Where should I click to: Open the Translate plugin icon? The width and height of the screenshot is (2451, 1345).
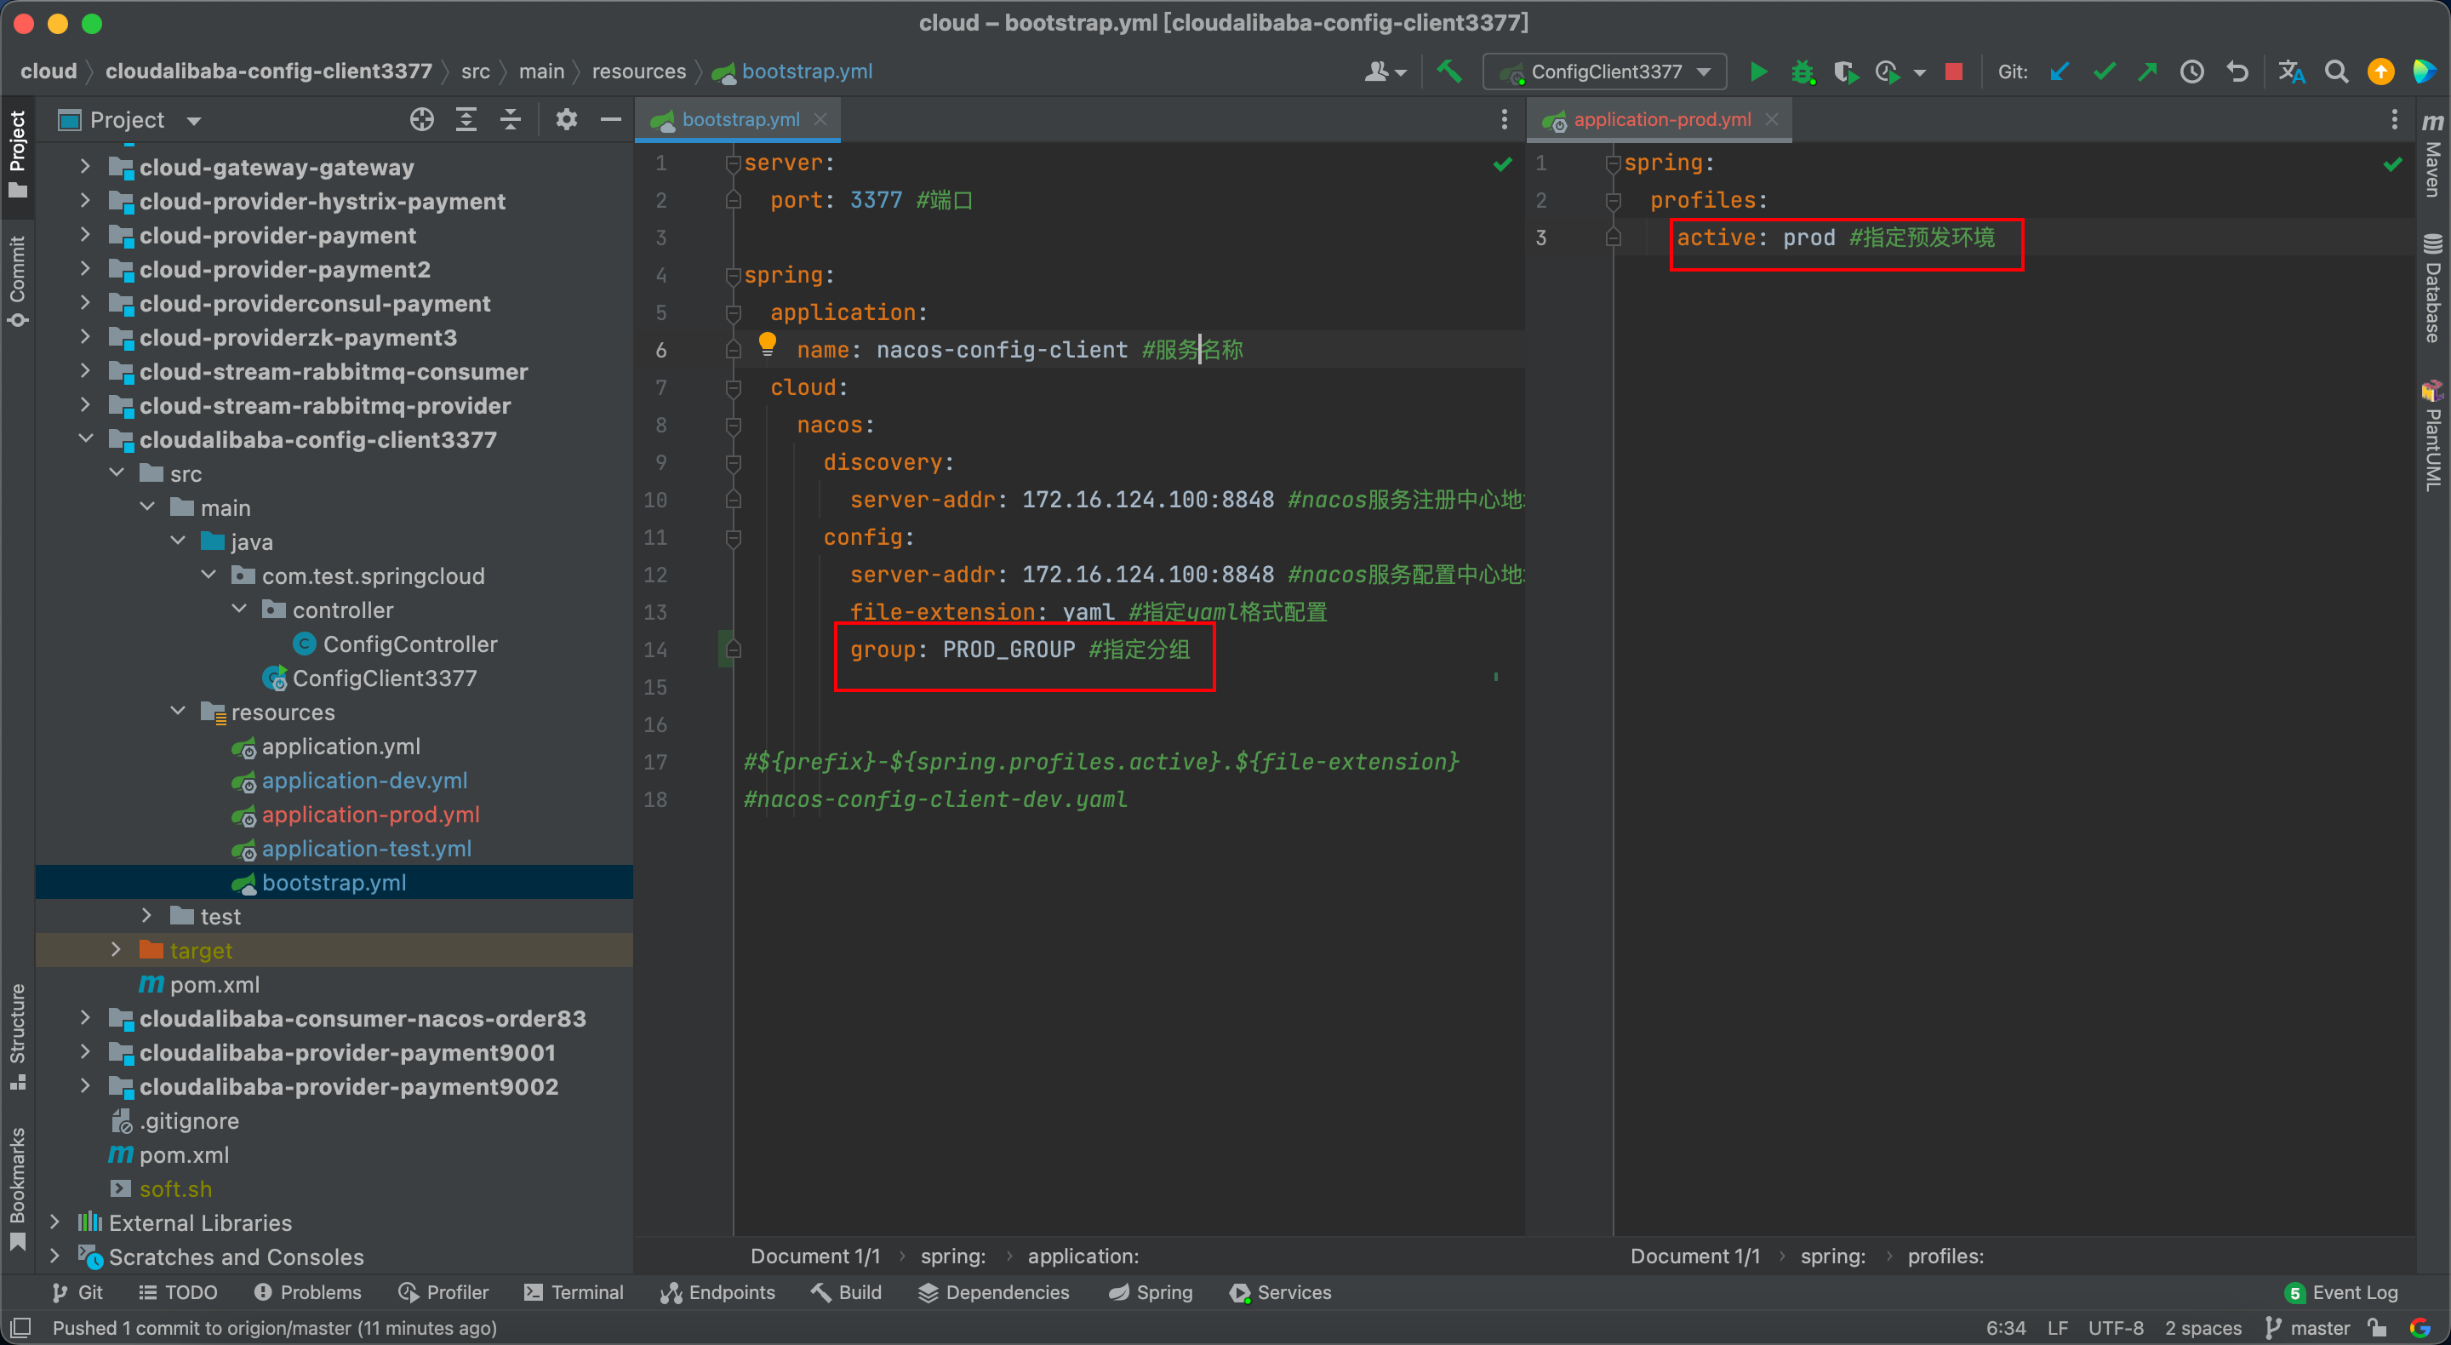(2291, 72)
